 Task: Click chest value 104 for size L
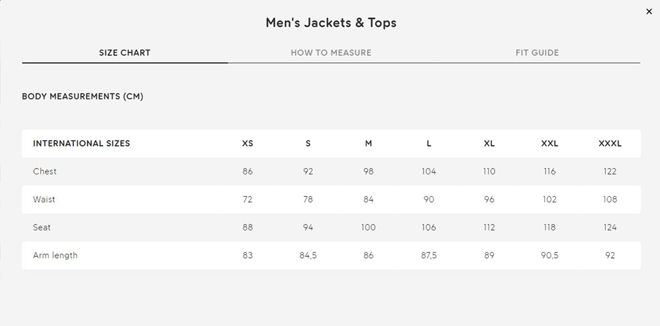pyautogui.click(x=429, y=171)
